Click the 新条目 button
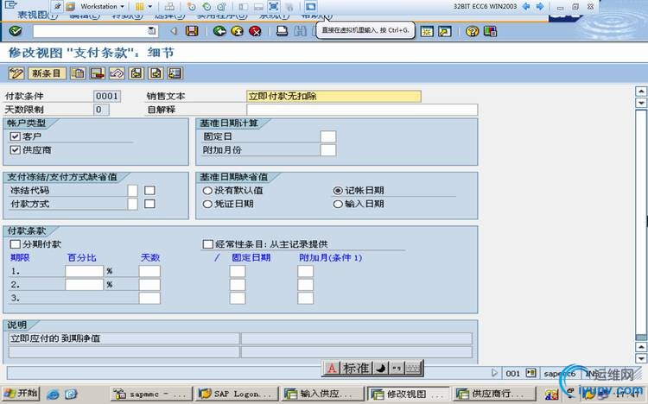 coord(47,73)
